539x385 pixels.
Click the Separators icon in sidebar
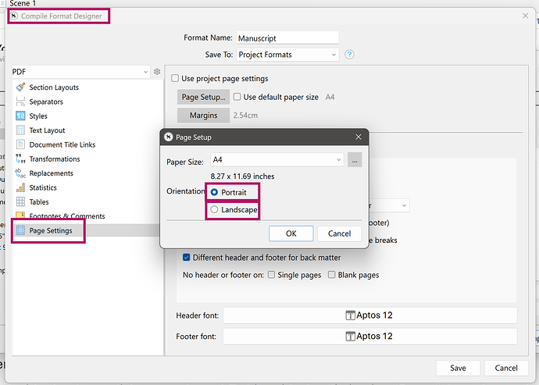tap(20, 102)
